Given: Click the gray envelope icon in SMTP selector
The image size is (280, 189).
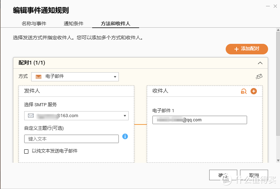Looking at the screenshot, I should [x=31, y=116].
